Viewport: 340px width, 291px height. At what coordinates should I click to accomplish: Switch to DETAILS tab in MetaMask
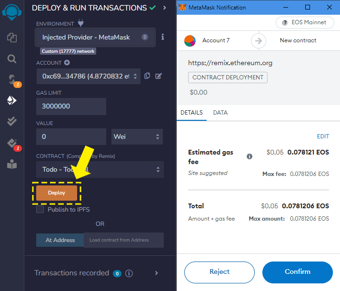tap(191, 113)
